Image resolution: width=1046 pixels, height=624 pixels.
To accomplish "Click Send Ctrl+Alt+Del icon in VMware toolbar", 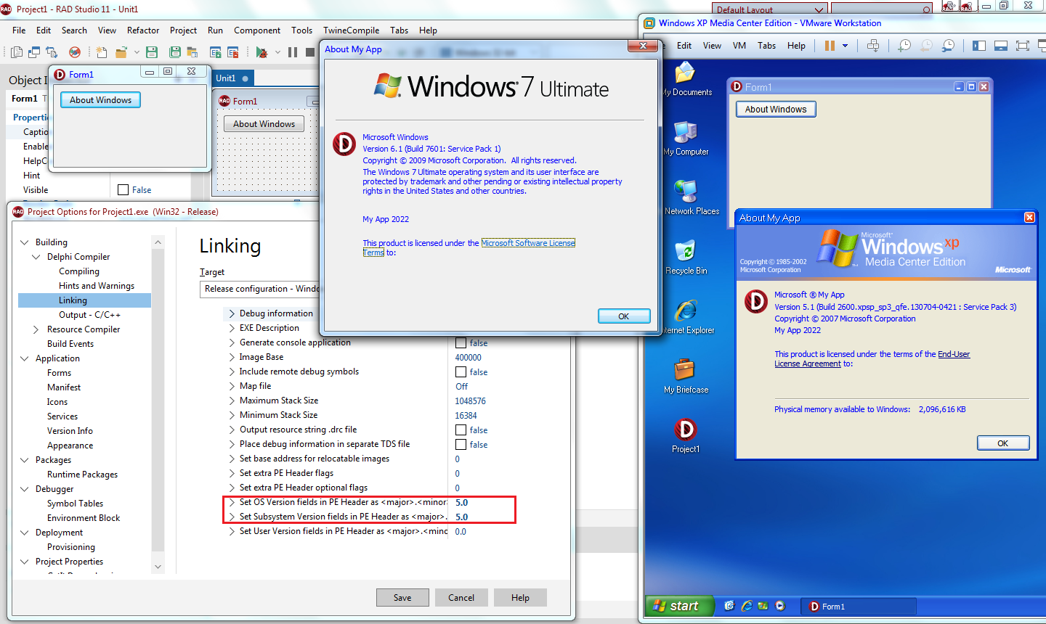I will click(x=873, y=46).
